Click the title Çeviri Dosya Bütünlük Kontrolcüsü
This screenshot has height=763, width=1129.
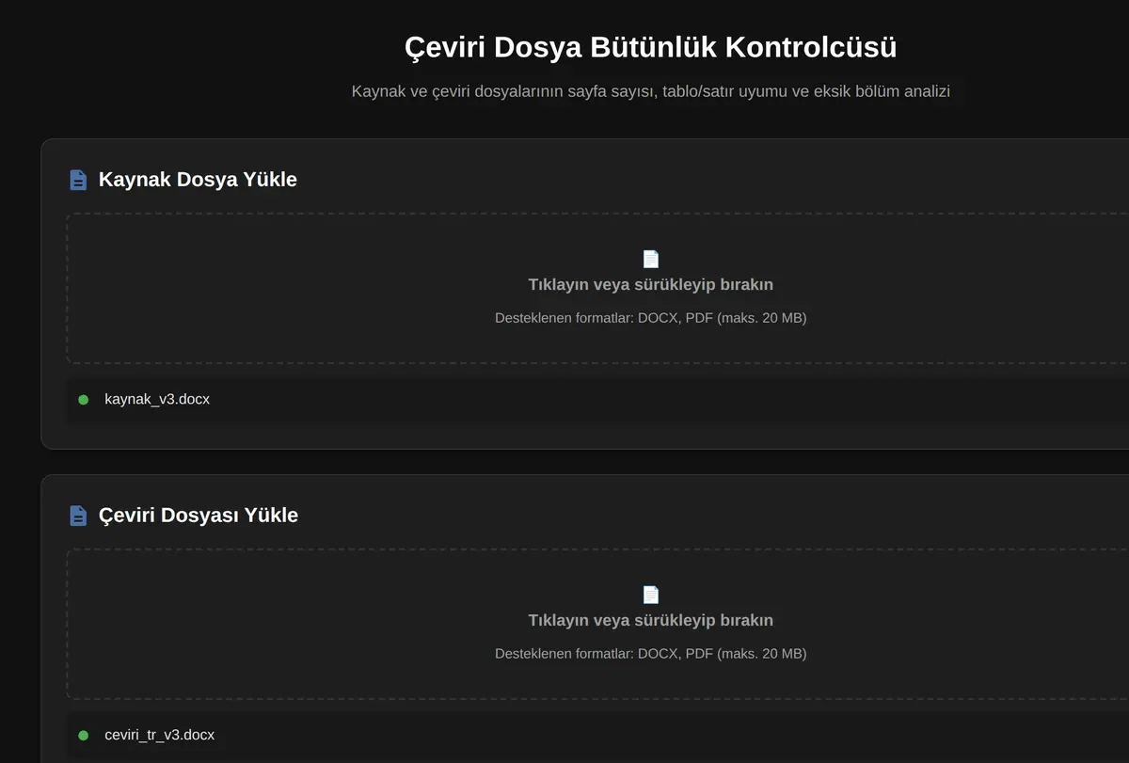651,47
